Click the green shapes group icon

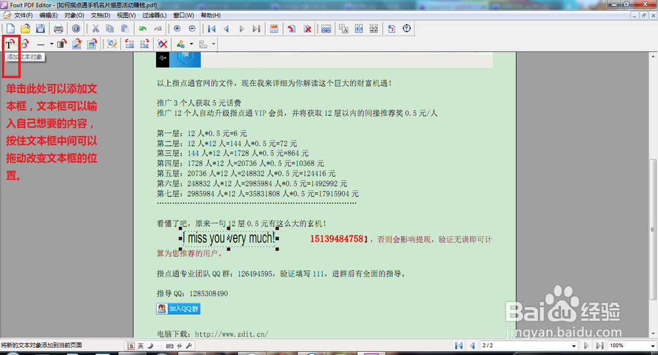coord(181,44)
